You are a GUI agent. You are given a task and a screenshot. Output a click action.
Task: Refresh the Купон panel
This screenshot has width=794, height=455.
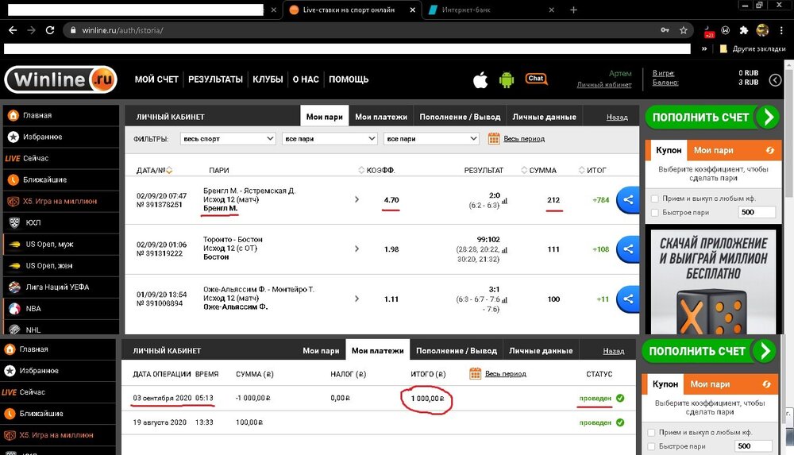(x=769, y=150)
